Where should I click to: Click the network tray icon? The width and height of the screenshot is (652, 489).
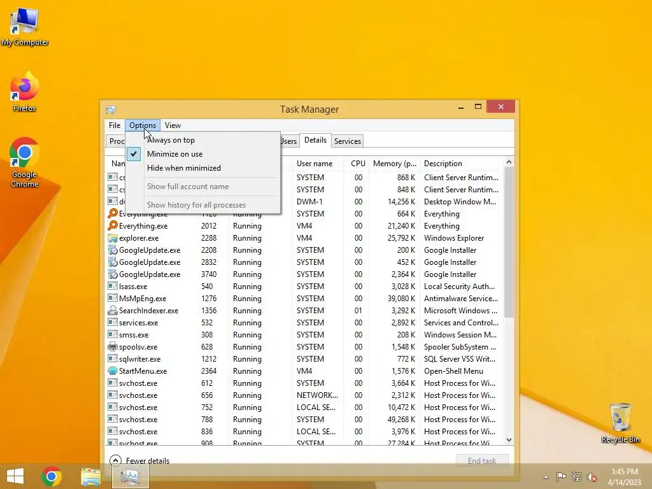577,476
